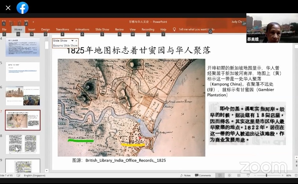The width and height of the screenshot is (298, 184).
Task: Click the lightbulb Tell Me icon
Action: (174, 29)
